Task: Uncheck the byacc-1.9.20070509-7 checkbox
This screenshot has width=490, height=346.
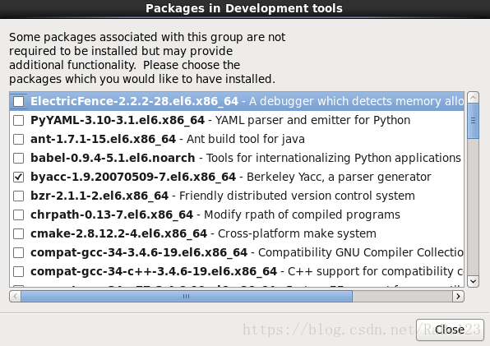Action: coord(18,177)
